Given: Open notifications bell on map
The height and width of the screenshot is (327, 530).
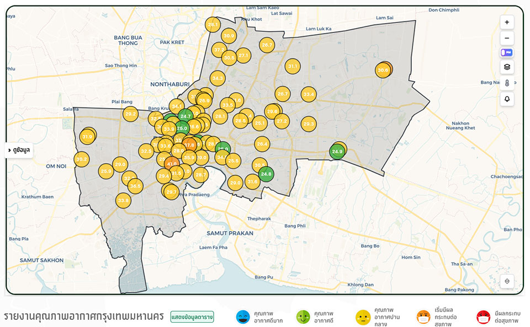Looking at the screenshot, I should pos(507,99).
